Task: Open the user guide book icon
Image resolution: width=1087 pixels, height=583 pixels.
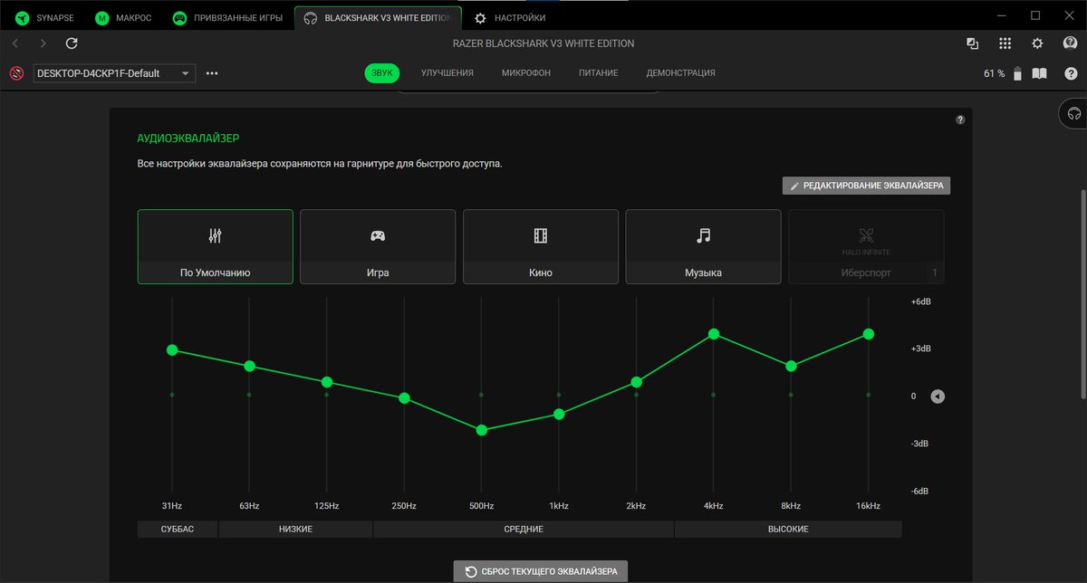Action: coord(1040,73)
